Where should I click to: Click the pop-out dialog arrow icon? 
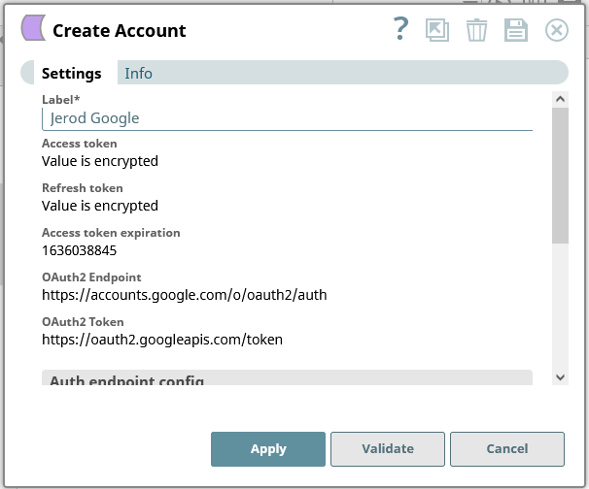click(438, 30)
